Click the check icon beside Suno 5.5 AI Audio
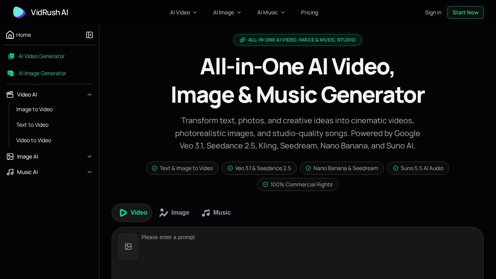Screen dimensions: 496x279 coord(396,168)
